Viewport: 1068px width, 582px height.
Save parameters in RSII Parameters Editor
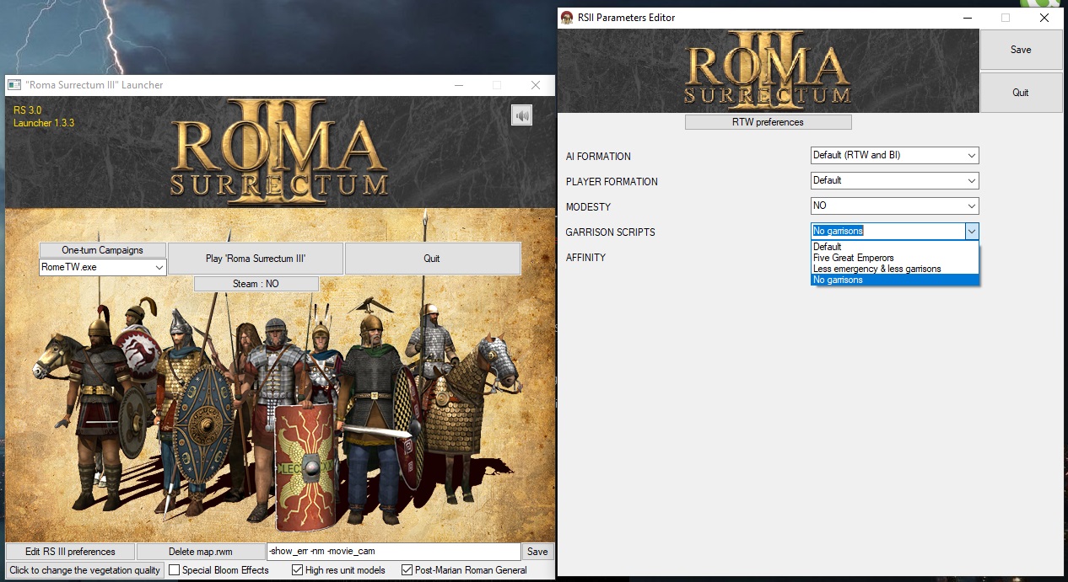point(1021,50)
